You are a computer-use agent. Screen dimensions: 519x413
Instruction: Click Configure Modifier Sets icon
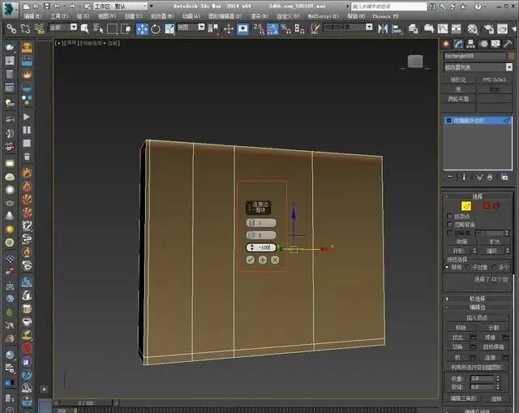click(504, 178)
